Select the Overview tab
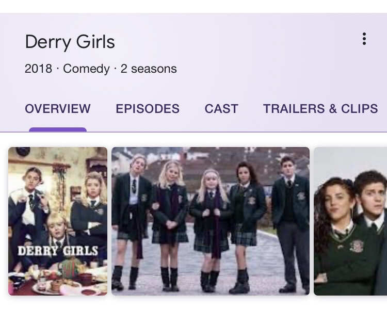Screen dimensions: 387x310 click(x=58, y=109)
